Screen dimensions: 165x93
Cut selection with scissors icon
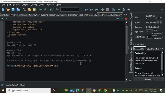[x=24, y=10]
